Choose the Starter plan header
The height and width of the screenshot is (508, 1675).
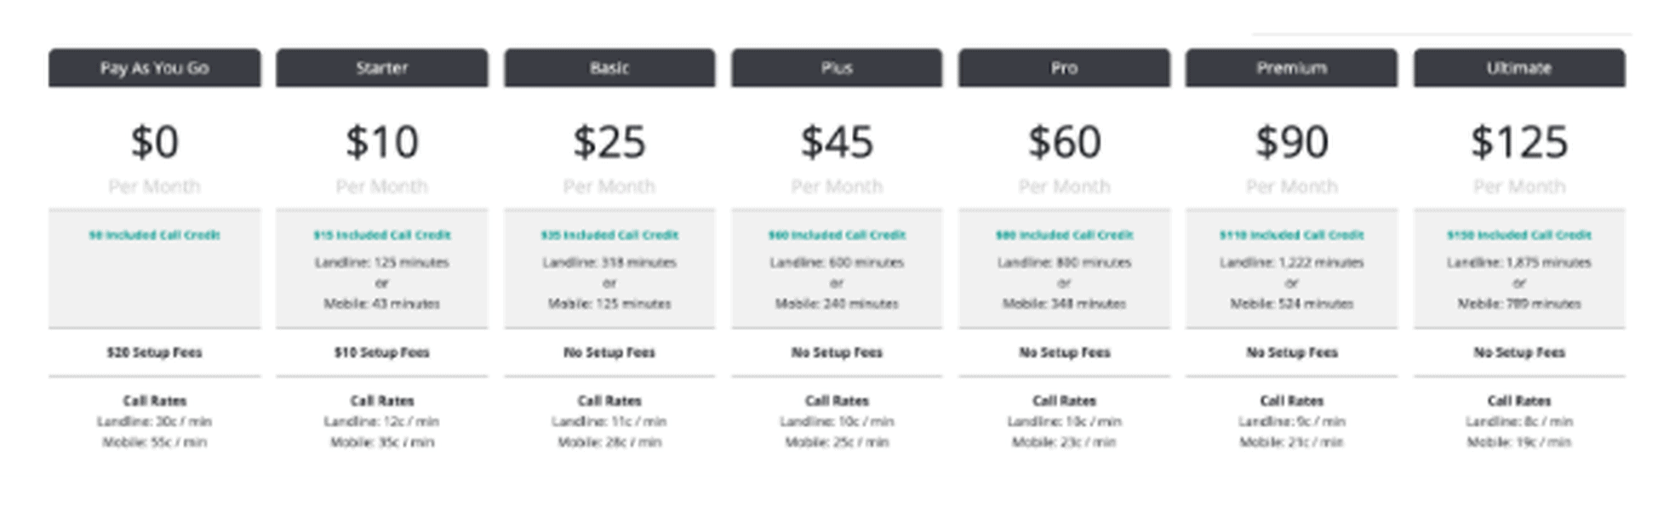point(381,68)
